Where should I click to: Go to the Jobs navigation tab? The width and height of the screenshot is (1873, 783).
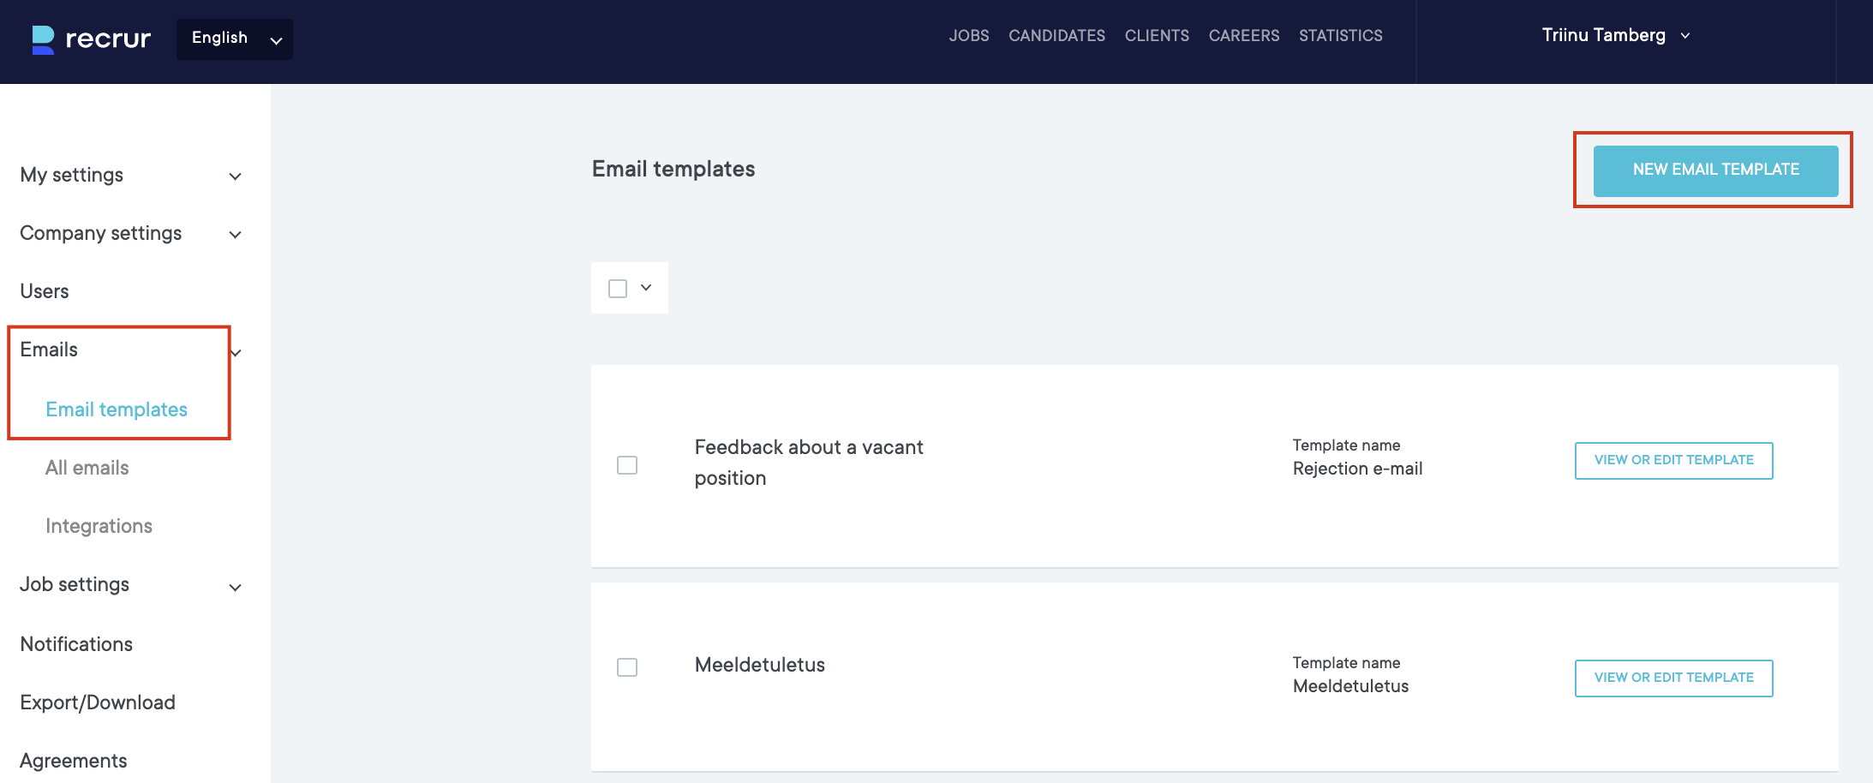tap(968, 36)
